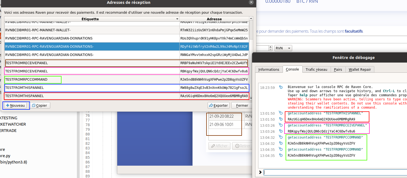Click console text getaccountaddress "TESTFROMRECEIVEPANEL"
This screenshot has width=407, height=178.
(327, 125)
